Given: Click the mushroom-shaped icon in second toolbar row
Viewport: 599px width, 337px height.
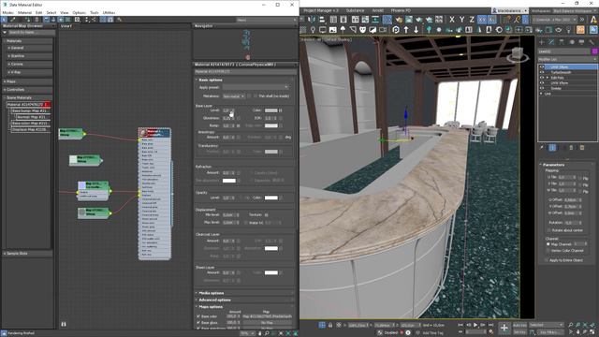Looking at the screenshot, I should coord(343,30).
